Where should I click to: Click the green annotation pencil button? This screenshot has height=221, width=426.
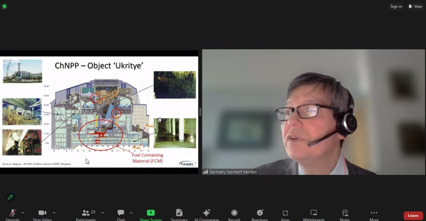[x=10, y=197]
